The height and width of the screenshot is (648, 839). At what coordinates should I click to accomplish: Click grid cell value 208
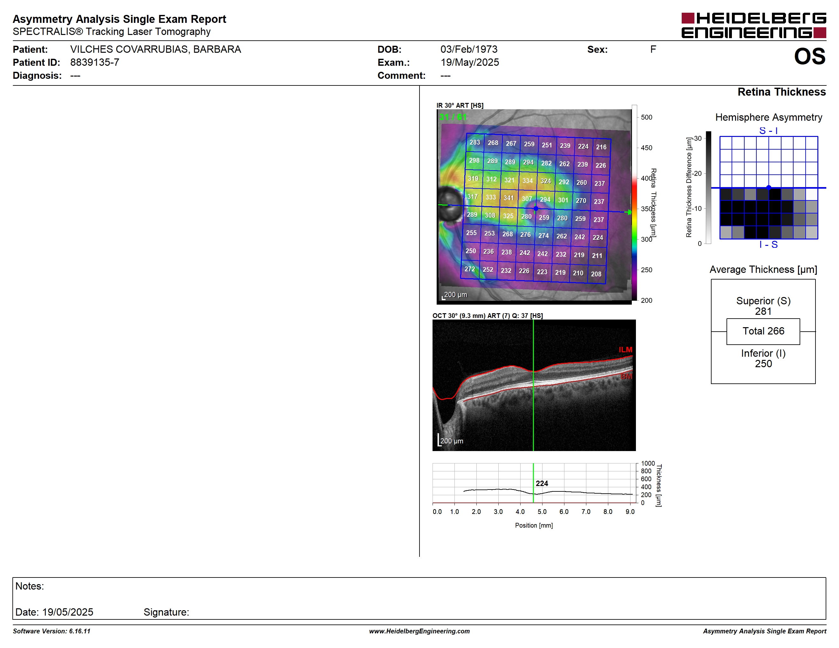(x=596, y=274)
